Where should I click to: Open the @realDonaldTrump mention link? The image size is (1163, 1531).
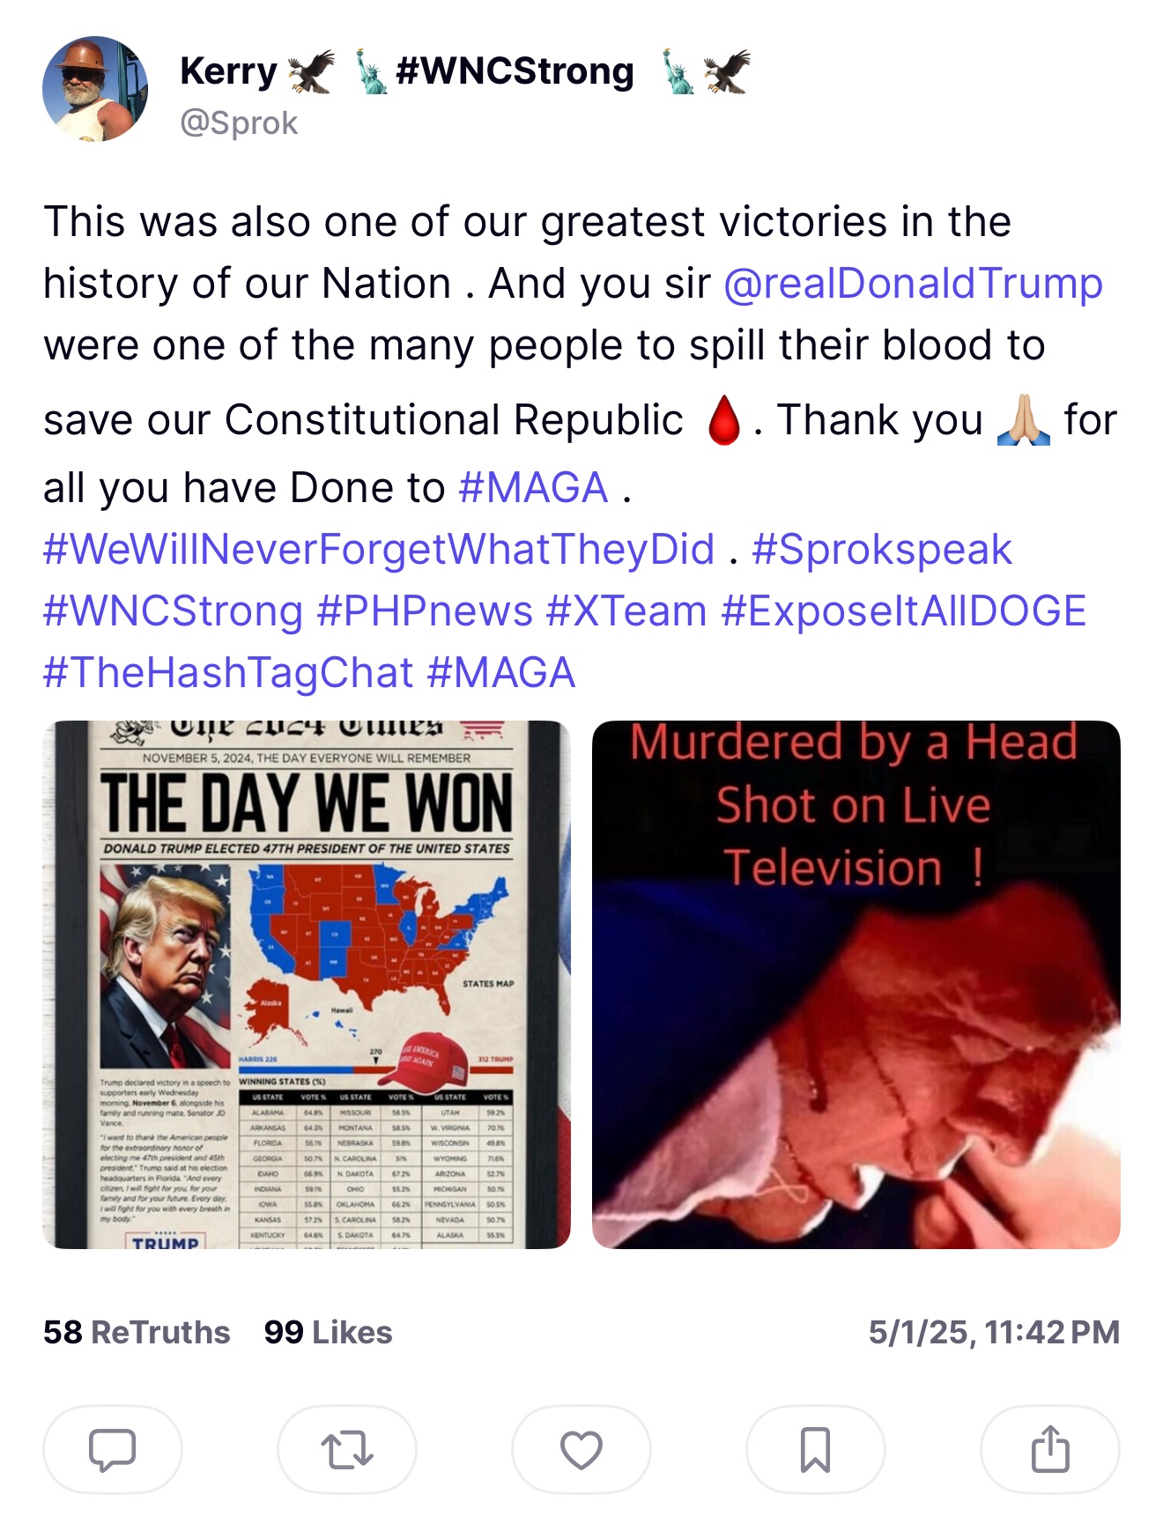point(913,284)
